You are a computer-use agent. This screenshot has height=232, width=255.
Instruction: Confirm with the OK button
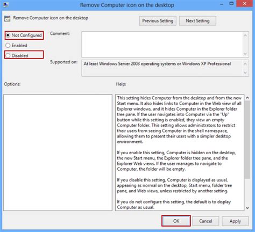[x=176, y=221]
